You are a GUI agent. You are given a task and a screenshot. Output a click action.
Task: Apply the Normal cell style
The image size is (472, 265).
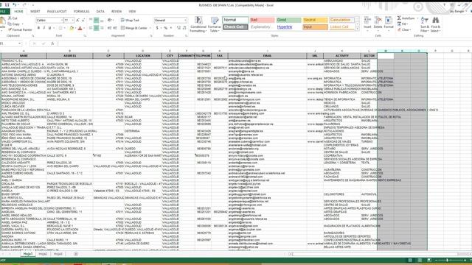click(x=235, y=20)
